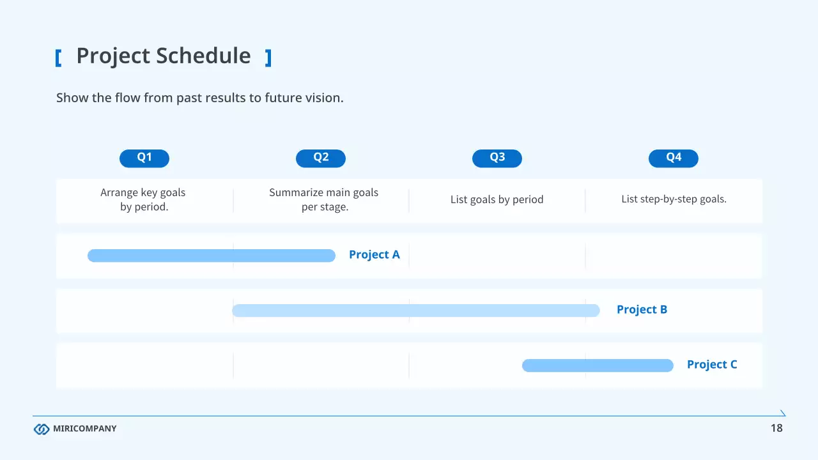Click the Project Schedule title text

(x=164, y=56)
